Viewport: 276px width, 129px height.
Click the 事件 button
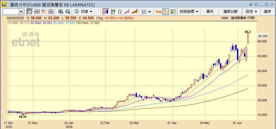[210, 12]
